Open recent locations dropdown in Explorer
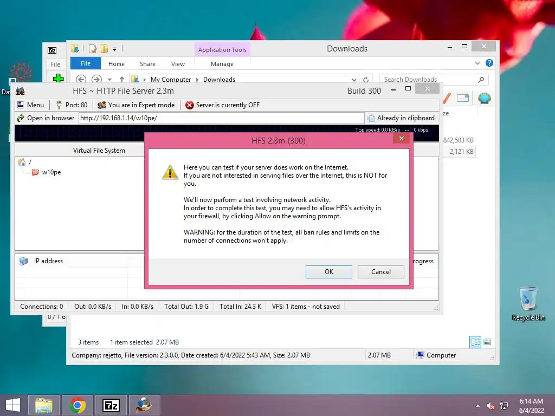This screenshot has width=555, height=416. tap(109, 80)
